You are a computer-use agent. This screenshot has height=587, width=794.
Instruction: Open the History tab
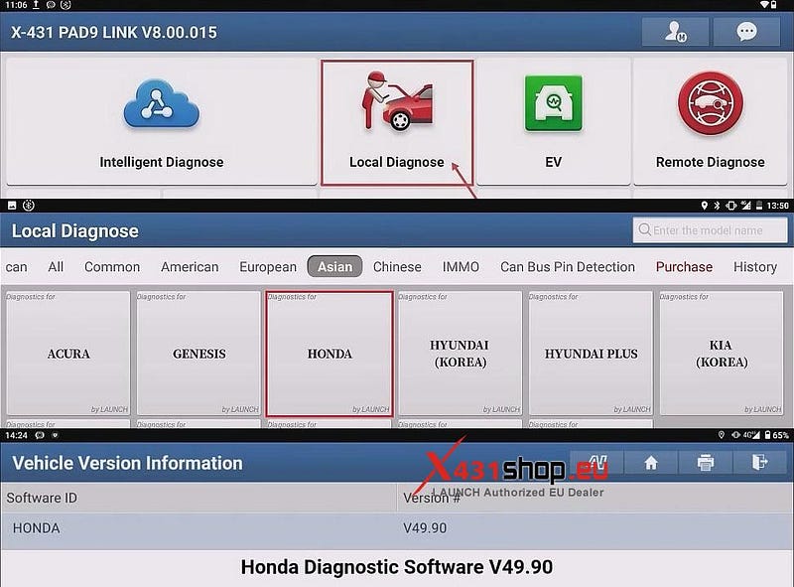[755, 266]
